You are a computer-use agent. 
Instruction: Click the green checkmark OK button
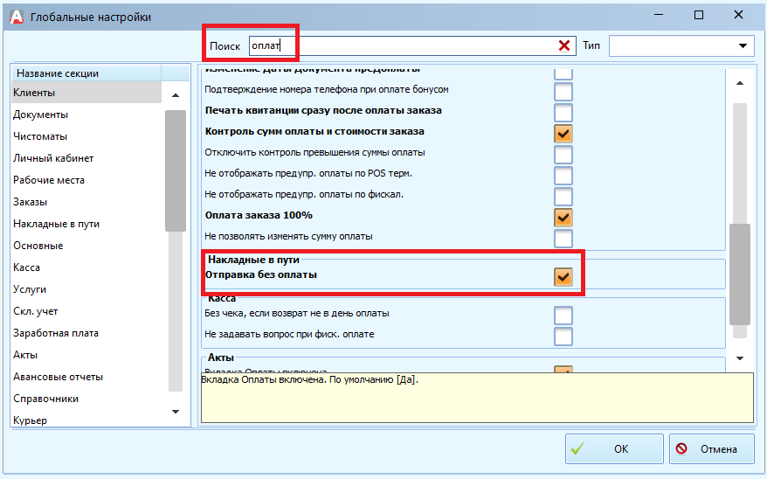(x=613, y=449)
